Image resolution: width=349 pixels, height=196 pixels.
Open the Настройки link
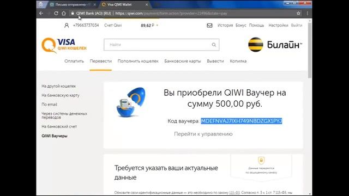[x=278, y=26]
